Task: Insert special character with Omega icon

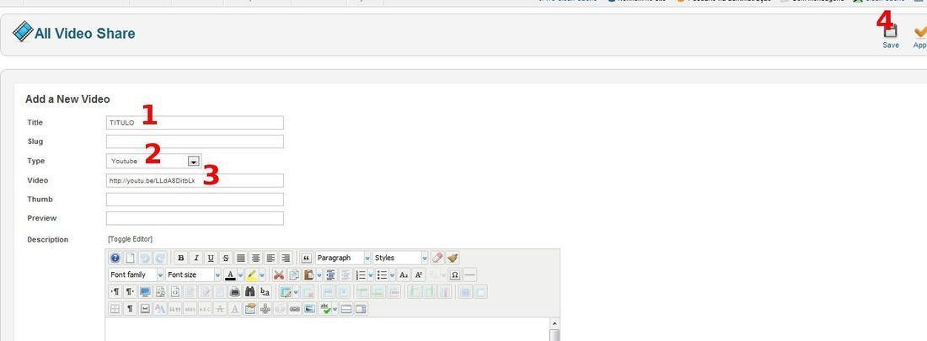Action: tap(454, 274)
